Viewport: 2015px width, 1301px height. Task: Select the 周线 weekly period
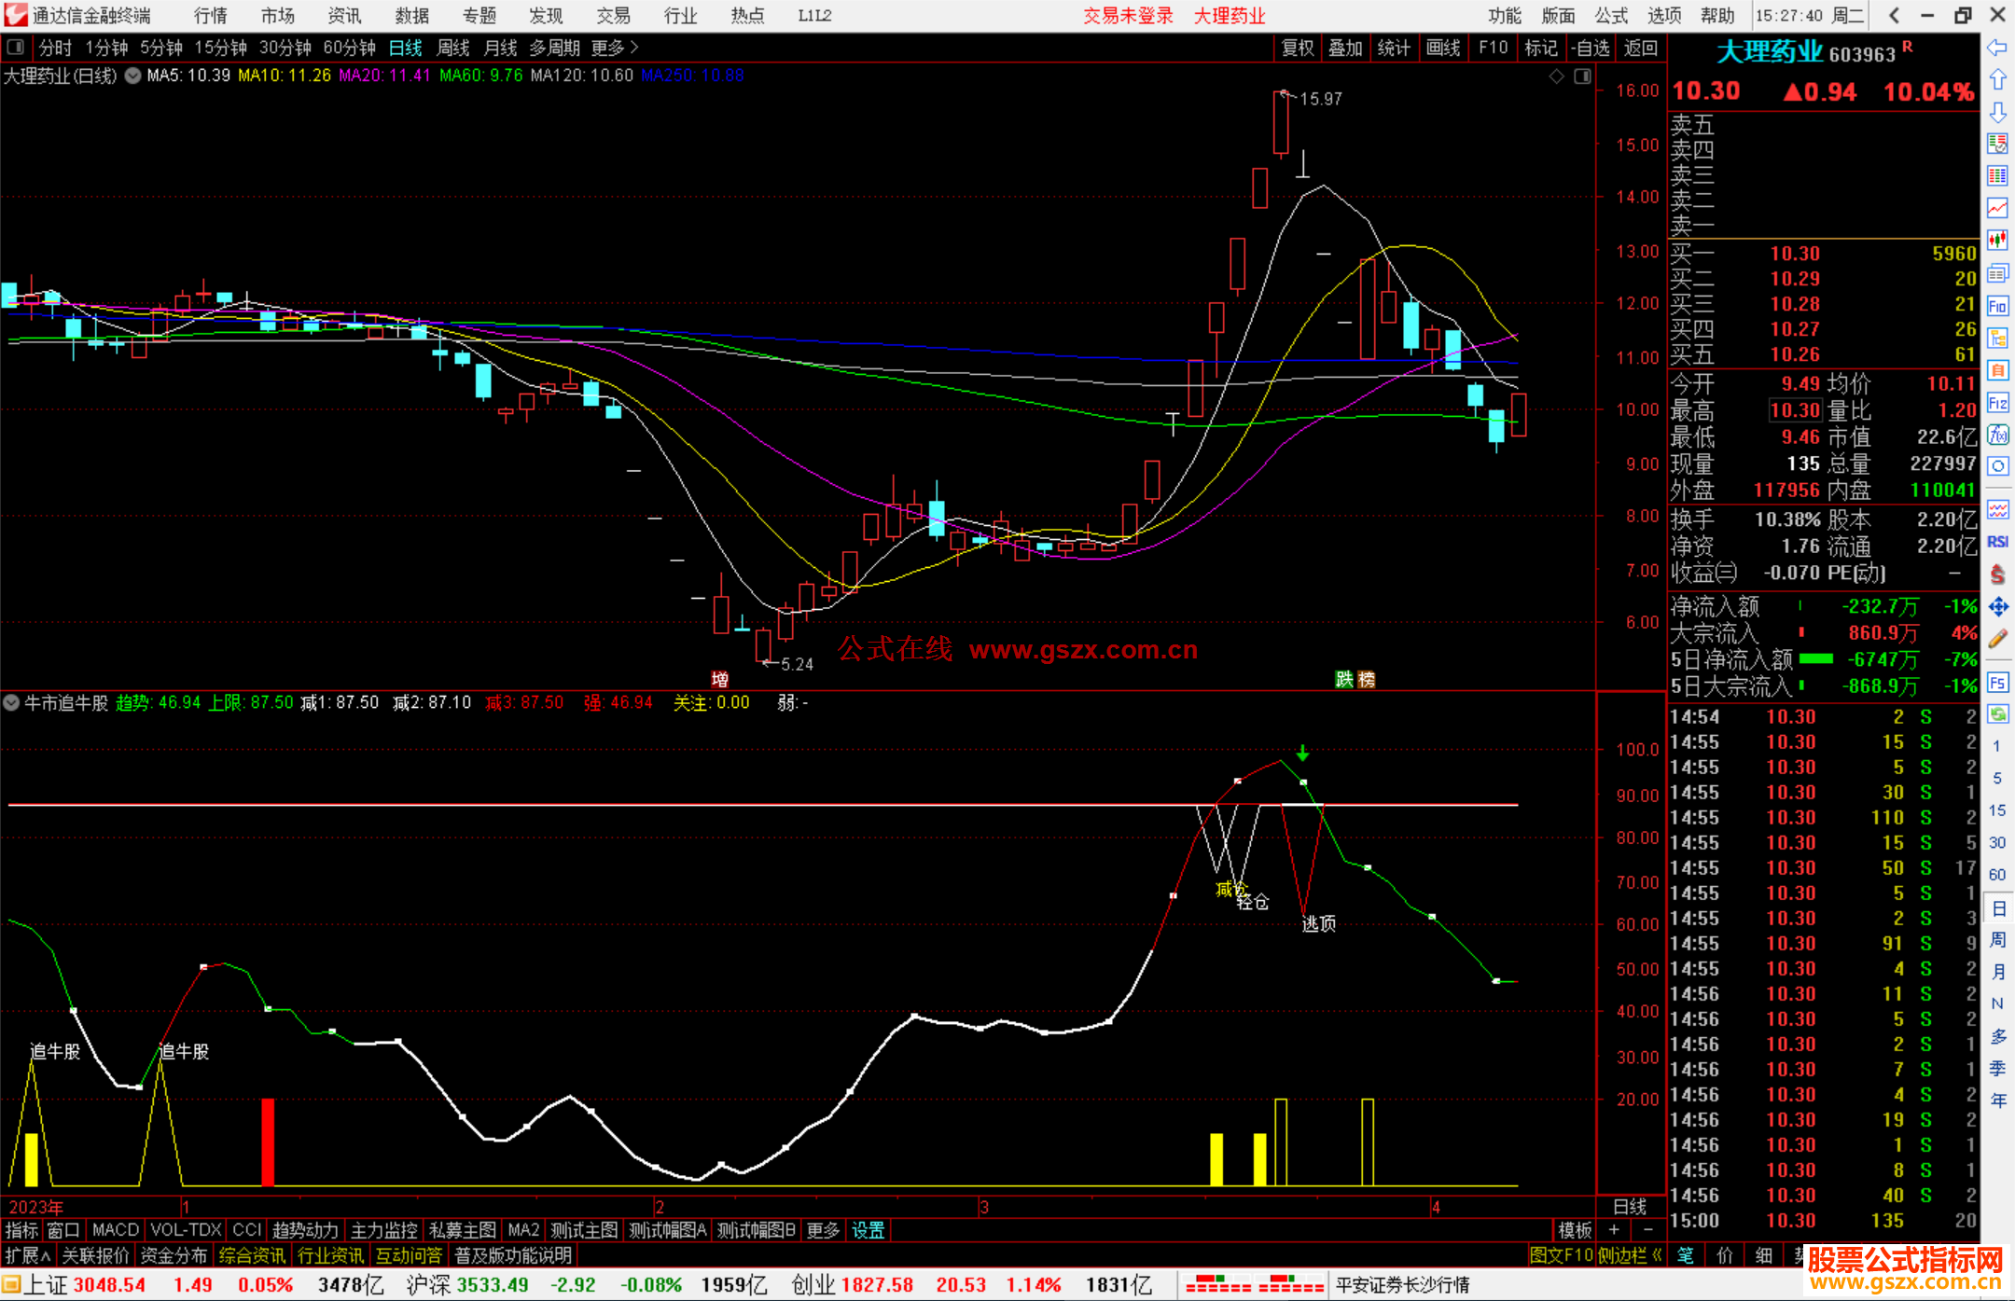click(x=452, y=48)
